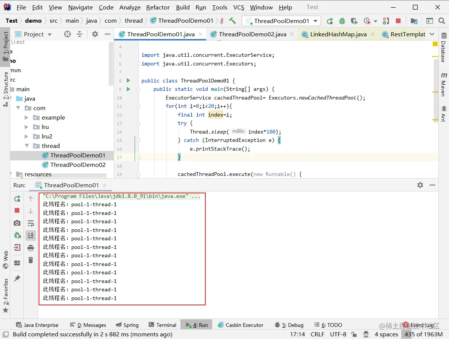Minimize the Run panel with the minus icon
Screen dimensions: 449x339
click(x=432, y=185)
